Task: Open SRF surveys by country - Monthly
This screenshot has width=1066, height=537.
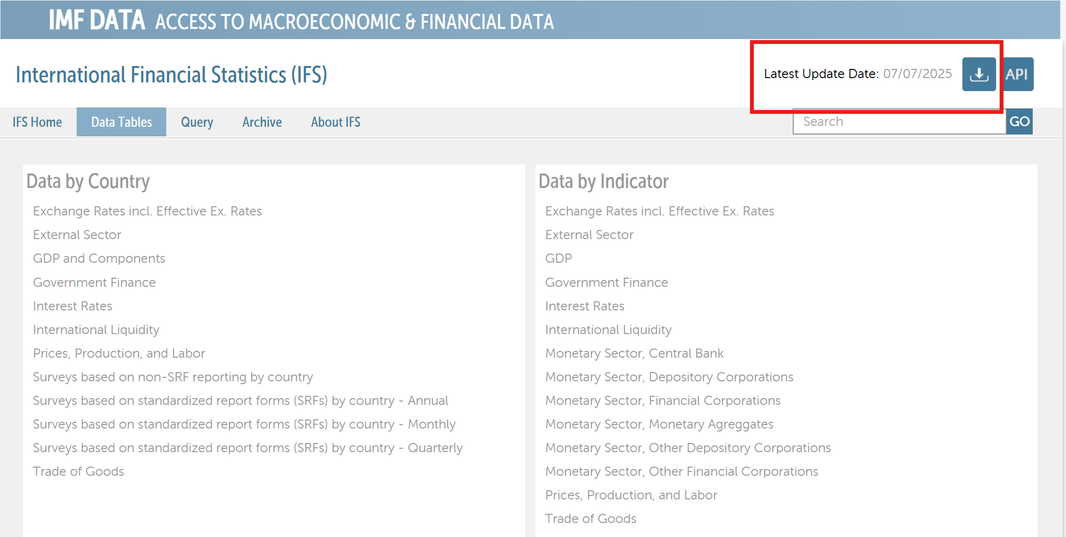Action: tap(244, 424)
